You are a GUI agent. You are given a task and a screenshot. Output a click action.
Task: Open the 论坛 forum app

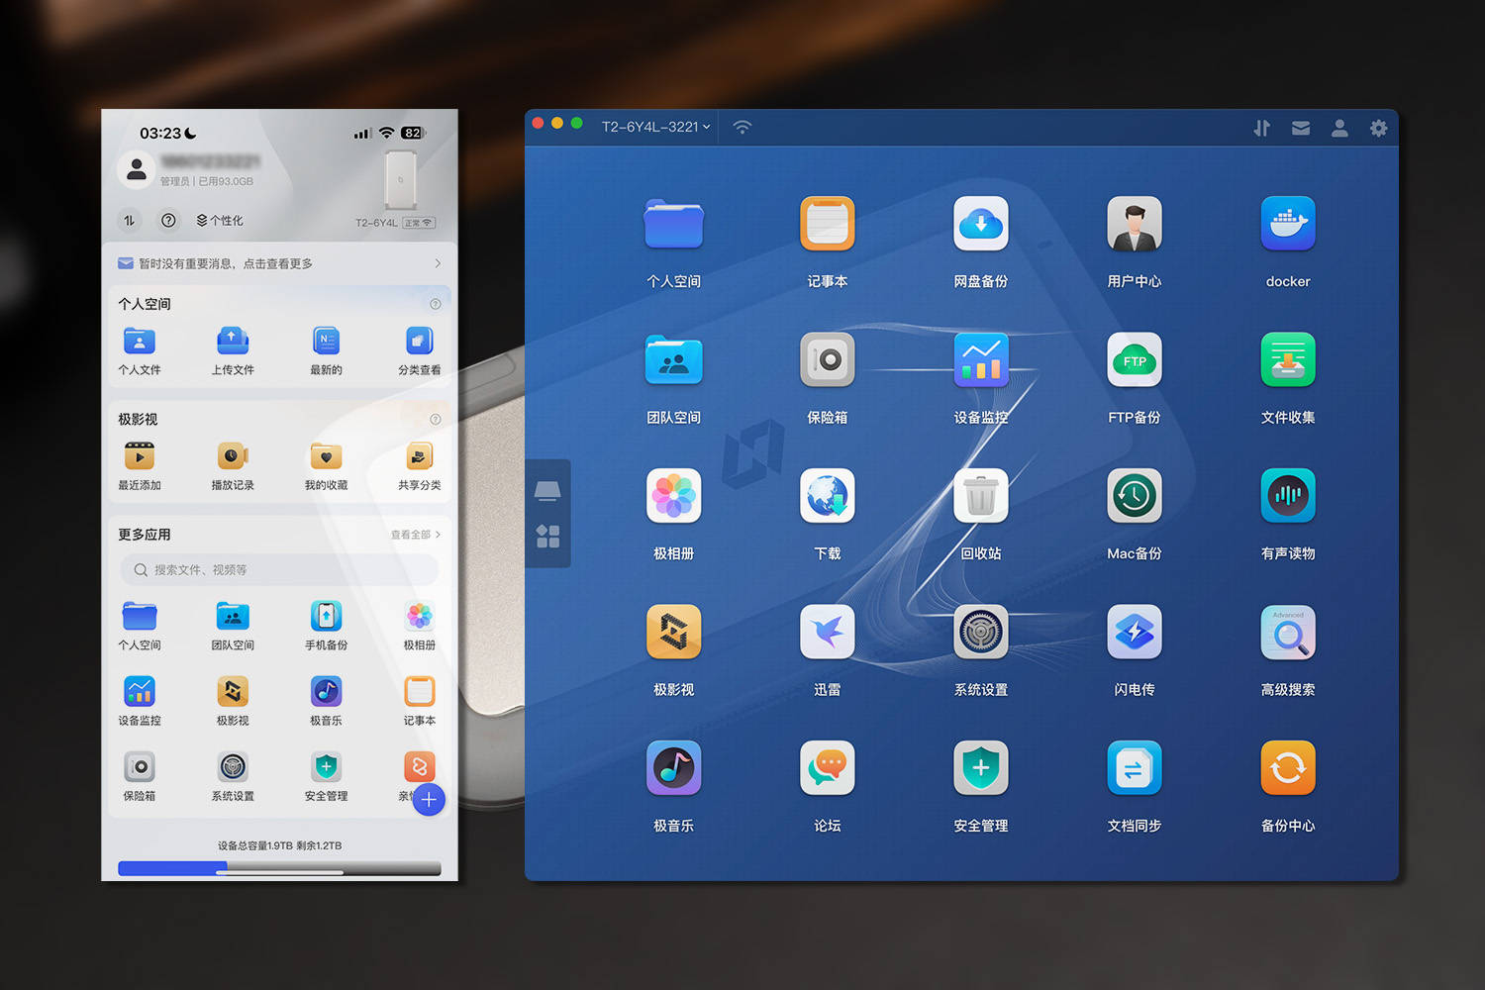tap(827, 768)
